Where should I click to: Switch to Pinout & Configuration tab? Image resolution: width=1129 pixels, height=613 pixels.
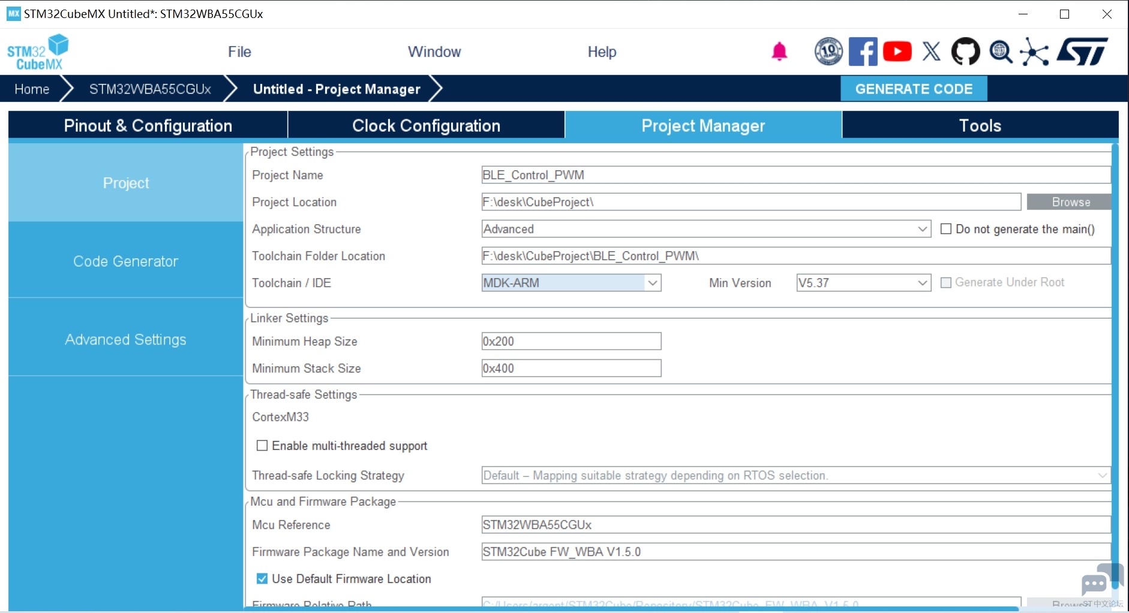coord(148,125)
